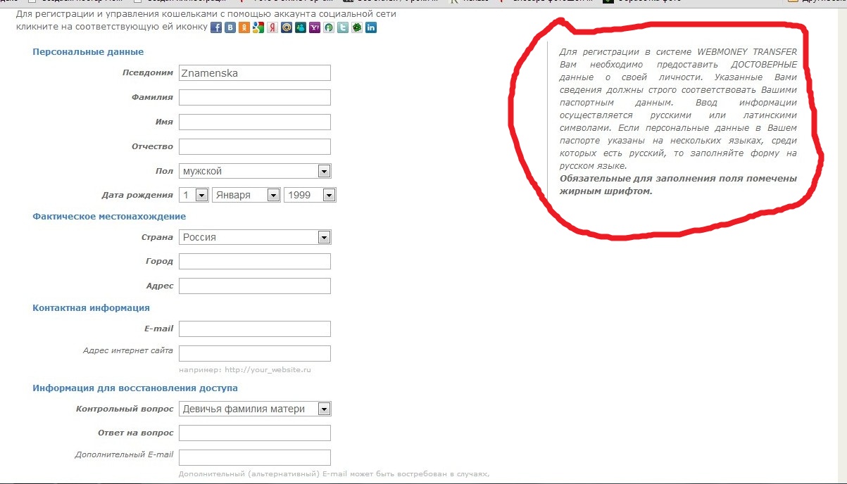Viewport: 847px width, 484px height.
Task: Sign up with the Mail.ru @ icon
Action: (287, 27)
